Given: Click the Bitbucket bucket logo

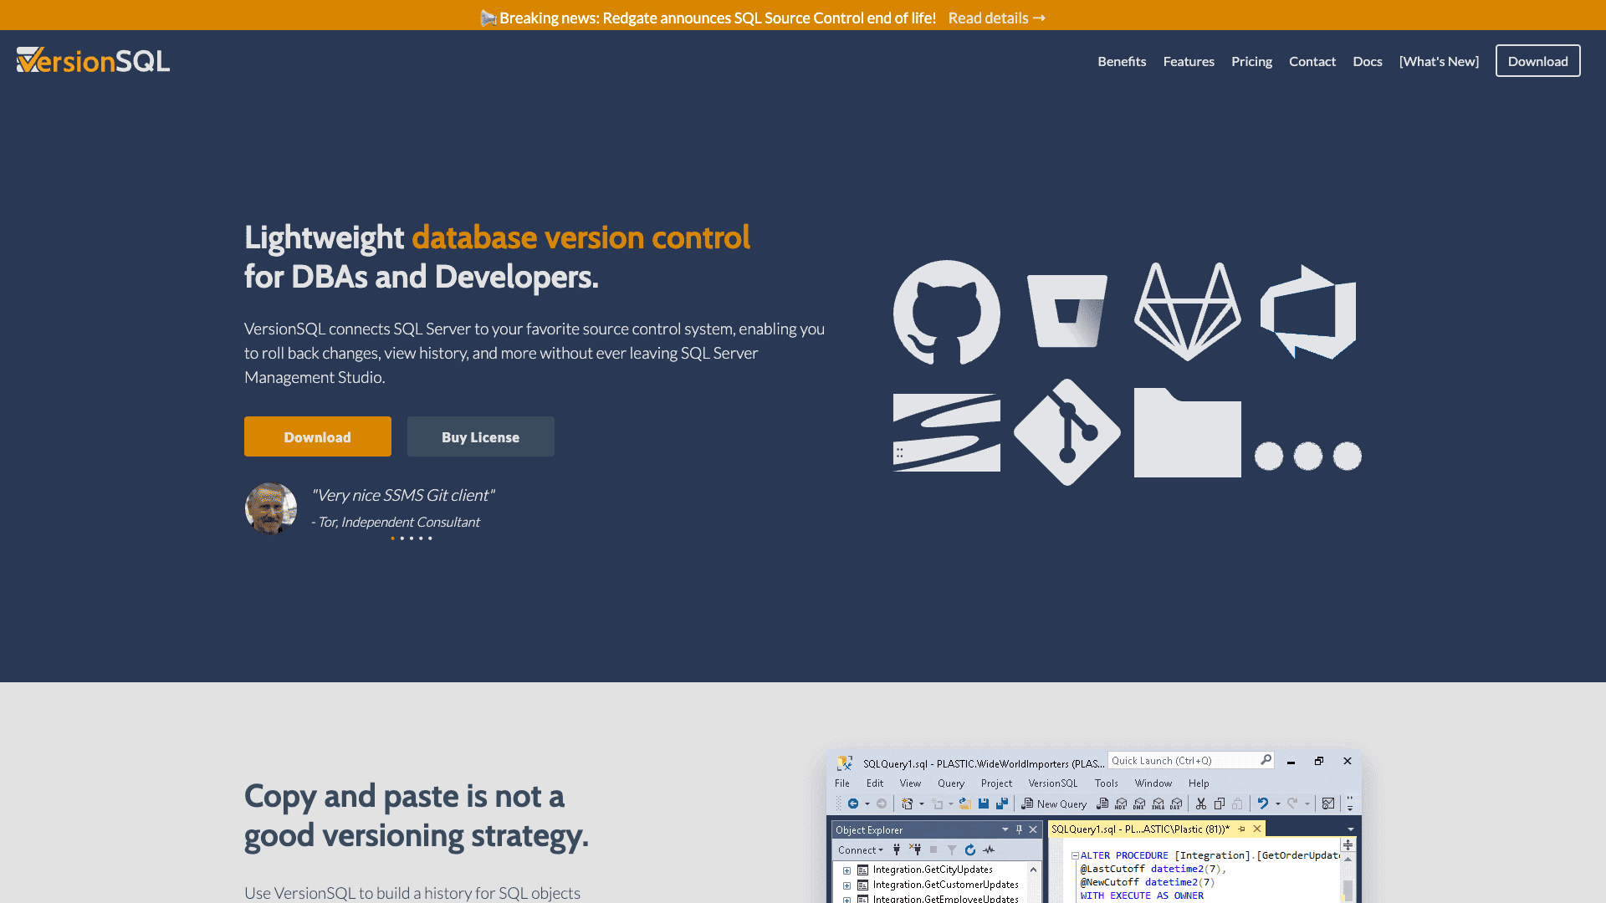Looking at the screenshot, I should (x=1067, y=311).
